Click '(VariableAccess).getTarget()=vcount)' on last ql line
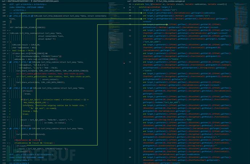Image resolution: width=250 pixels, height=164 pixels. [162, 163]
